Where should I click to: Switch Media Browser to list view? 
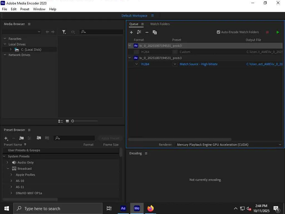pyautogui.click(x=60, y=121)
